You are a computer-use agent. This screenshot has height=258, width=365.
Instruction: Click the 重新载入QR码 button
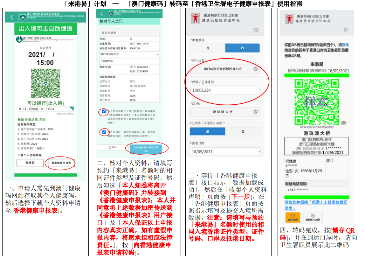[x=313, y=217]
